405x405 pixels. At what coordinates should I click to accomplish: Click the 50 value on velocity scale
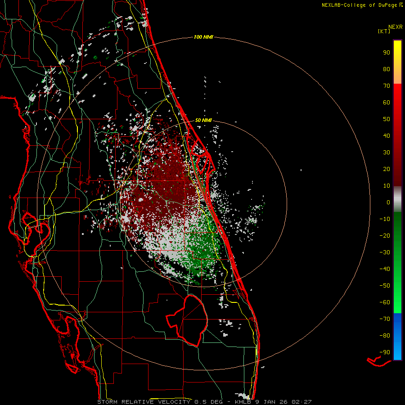pyautogui.click(x=387, y=119)
